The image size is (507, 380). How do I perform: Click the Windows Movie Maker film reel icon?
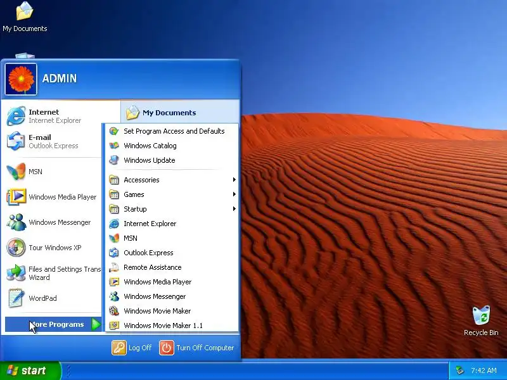(114, 311)
